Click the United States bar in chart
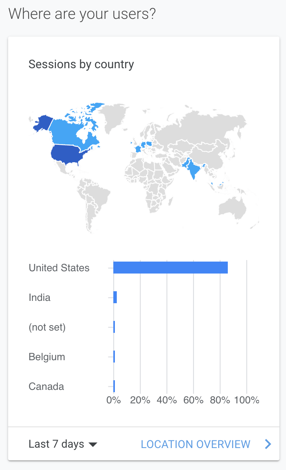The width and height of the screenshot is (286, 470). 170,268
